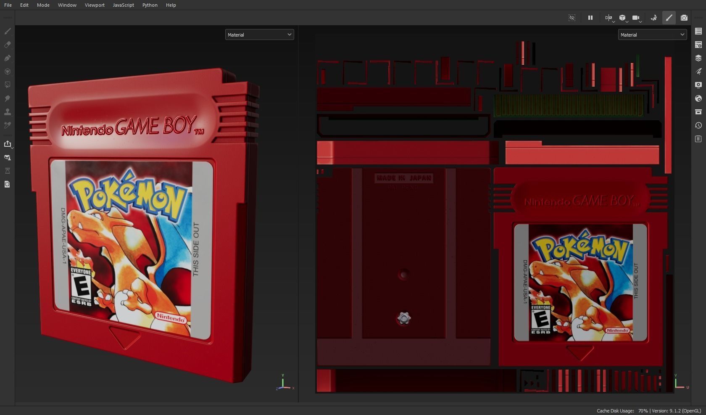Click the XYZ axis gizmo in 3D viewport
This screenshot has height=415, width=706.
coord(285,382)
